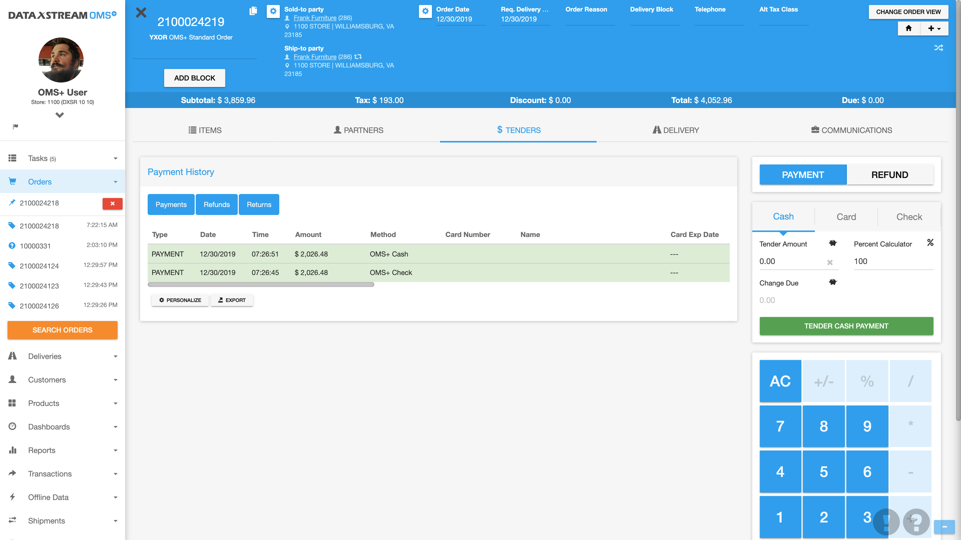961x540 pixels.
Task: Click the percent icon by Percent Calculator
Action: click(x=930, y=242)
